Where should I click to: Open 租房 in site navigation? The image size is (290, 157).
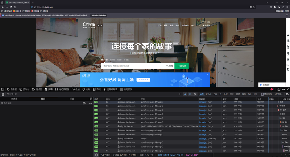(x=171, y=25)
